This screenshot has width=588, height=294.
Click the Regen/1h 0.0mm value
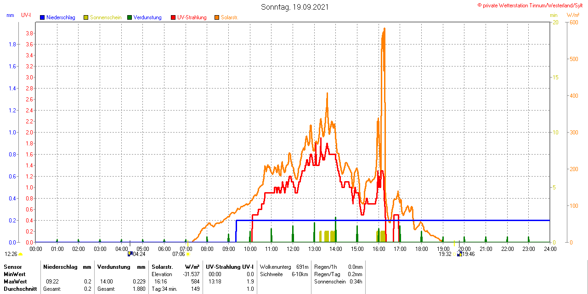point(355,266)
